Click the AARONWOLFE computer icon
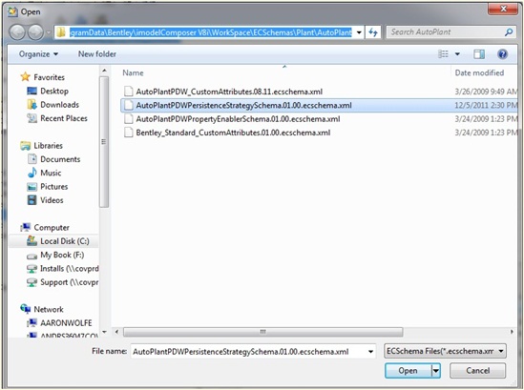Image resolution: width=524 pixels, height=390 pixels. tap(32, 323)
